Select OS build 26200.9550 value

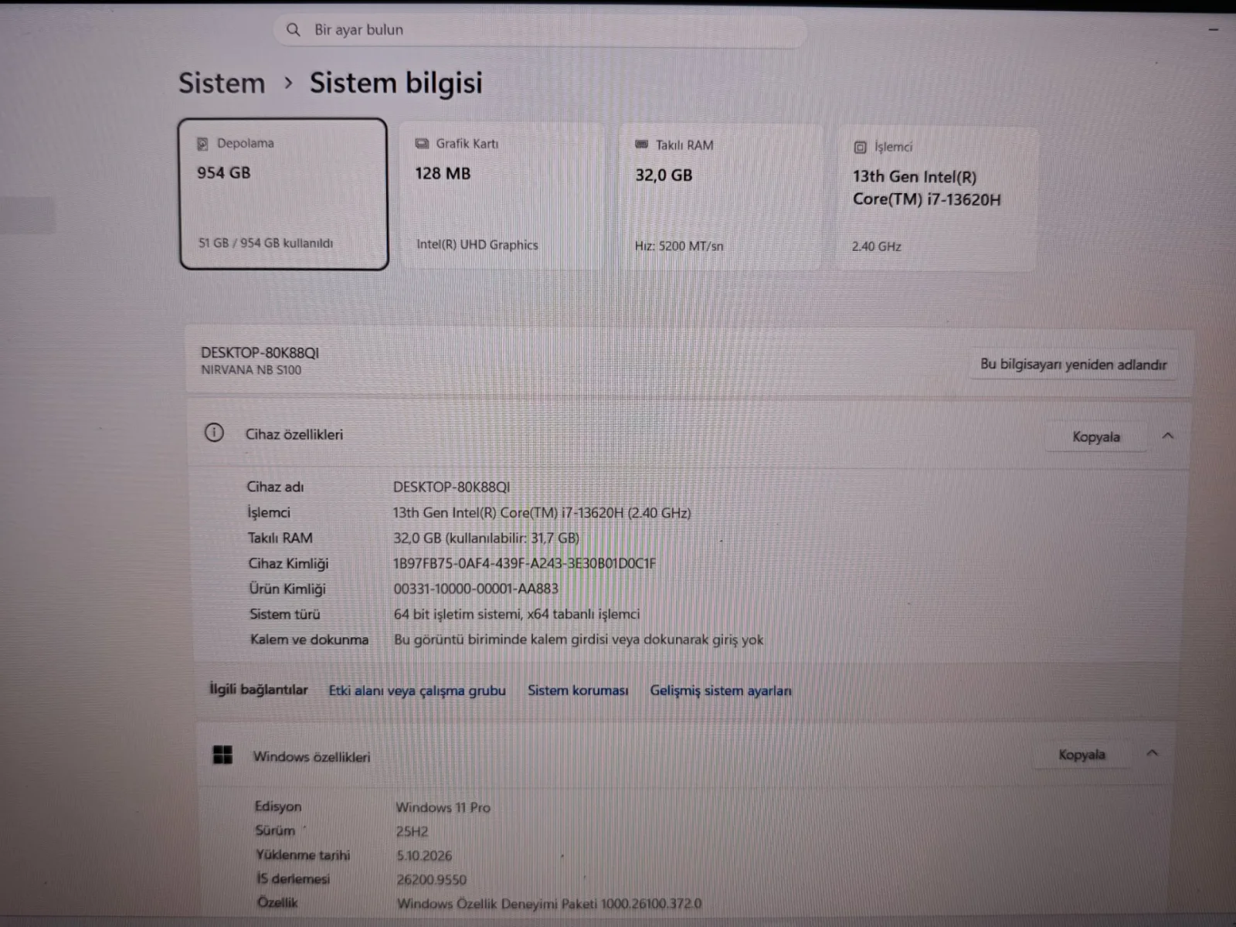coord(432,879)
